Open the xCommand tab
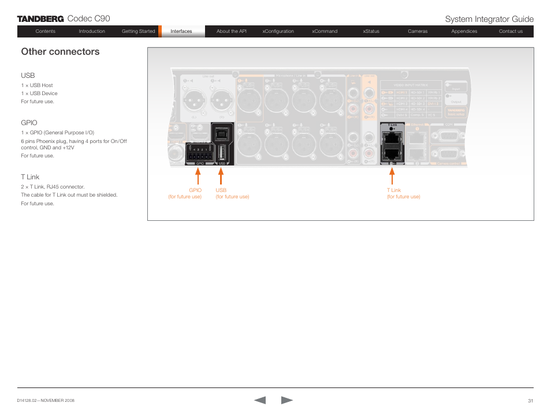551x414 pixels. click(x=325, y=32)
